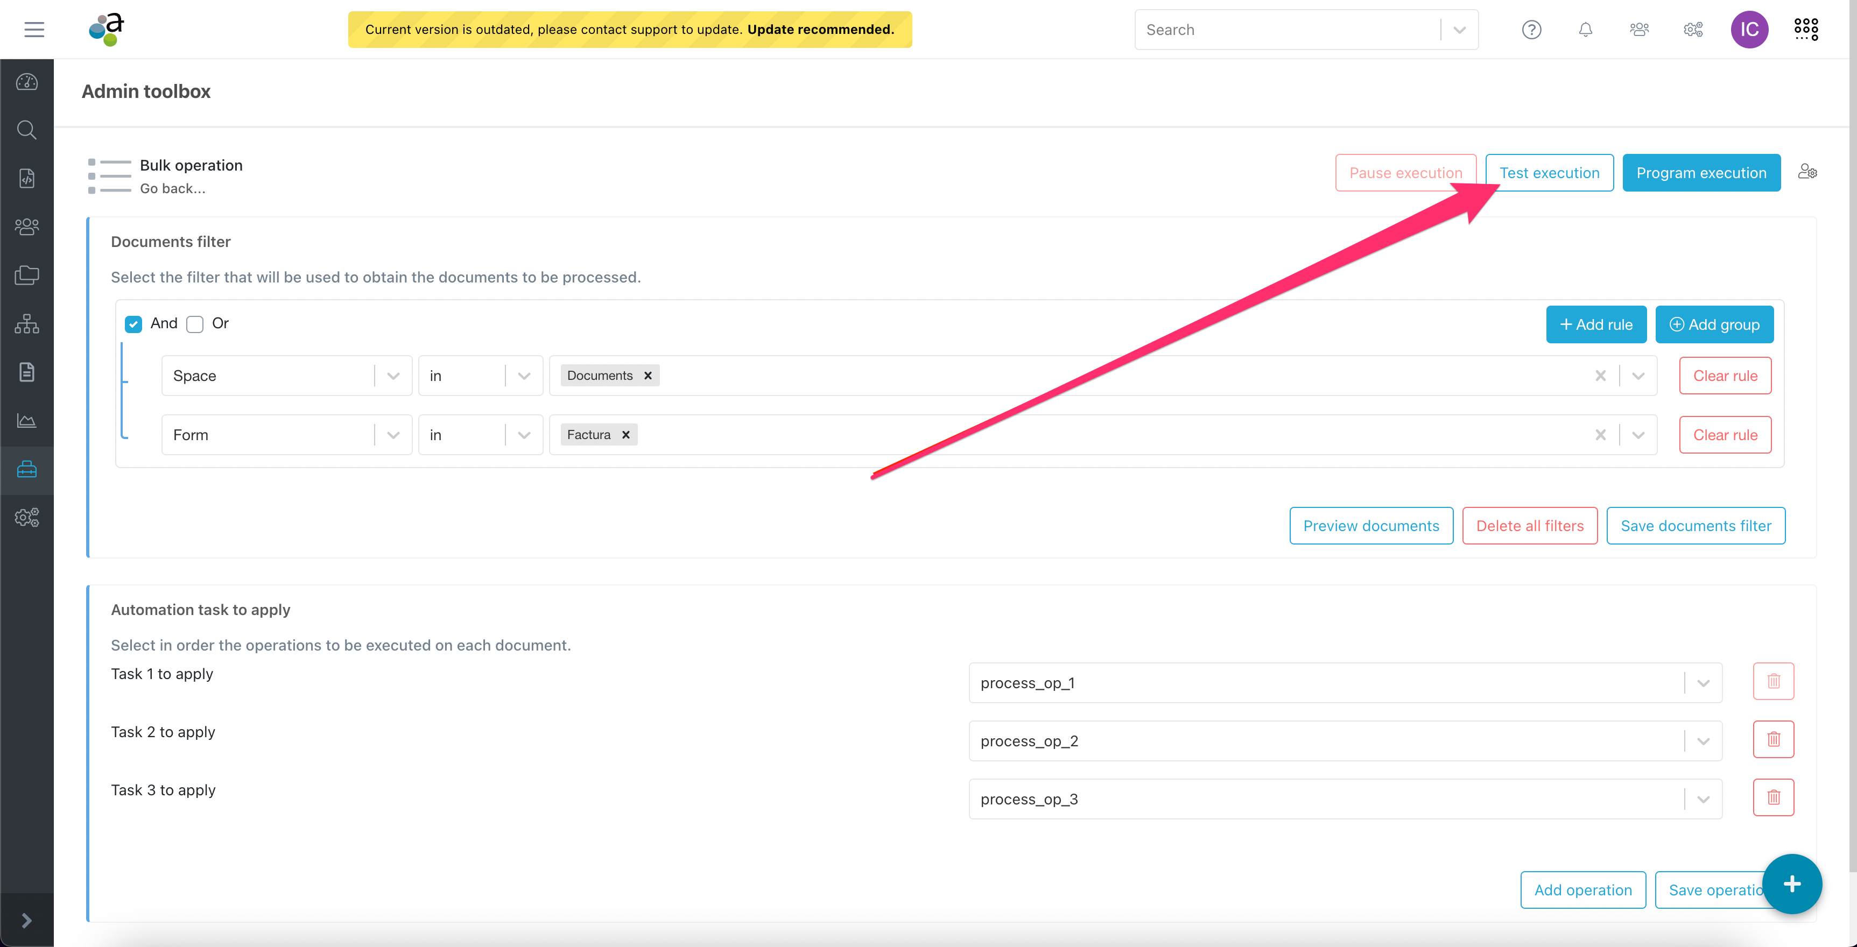The width and height of the screenshot is (1857, 947).
Task: Open the hamburger menu
Action: [34, 30]
